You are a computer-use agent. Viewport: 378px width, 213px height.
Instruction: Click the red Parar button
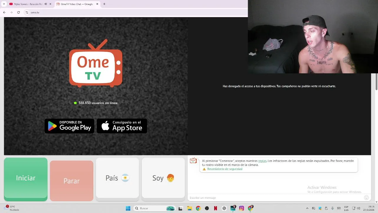pos(71,181)
